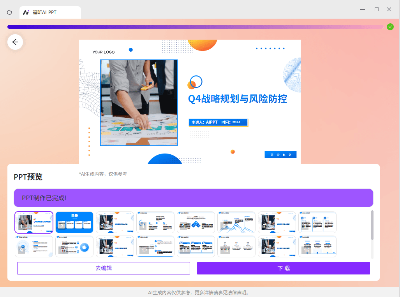Click the slide title Q4战略规划与风险防控
Viewport: 400px width, 297px height.
pos(238,99)
